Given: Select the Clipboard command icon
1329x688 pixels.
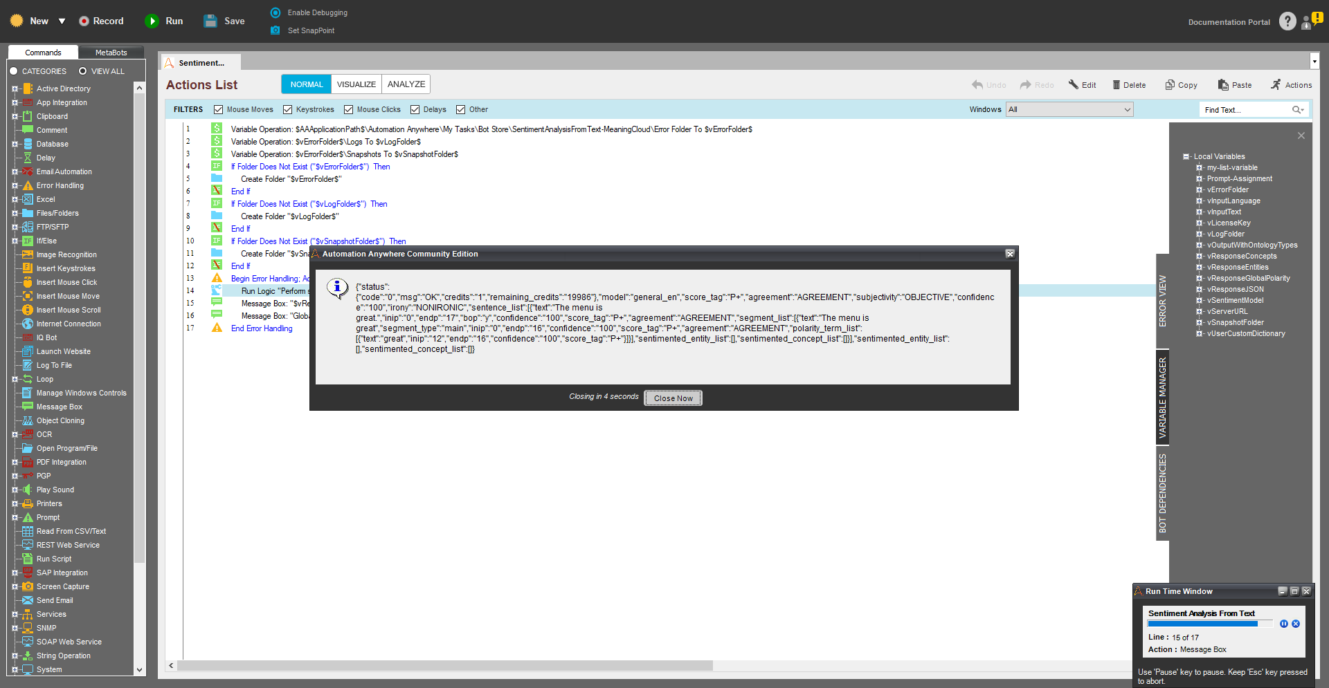Looking at the screenshot, I should tap(28, 116).
